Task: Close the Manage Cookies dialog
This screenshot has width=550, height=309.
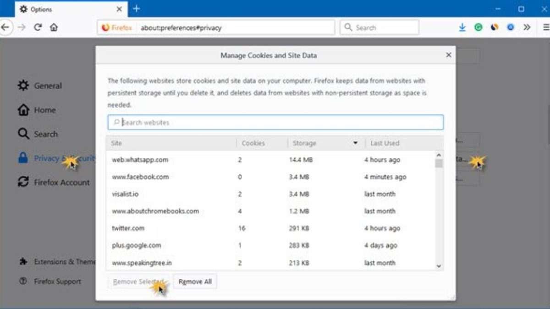Action: point(448,55)
